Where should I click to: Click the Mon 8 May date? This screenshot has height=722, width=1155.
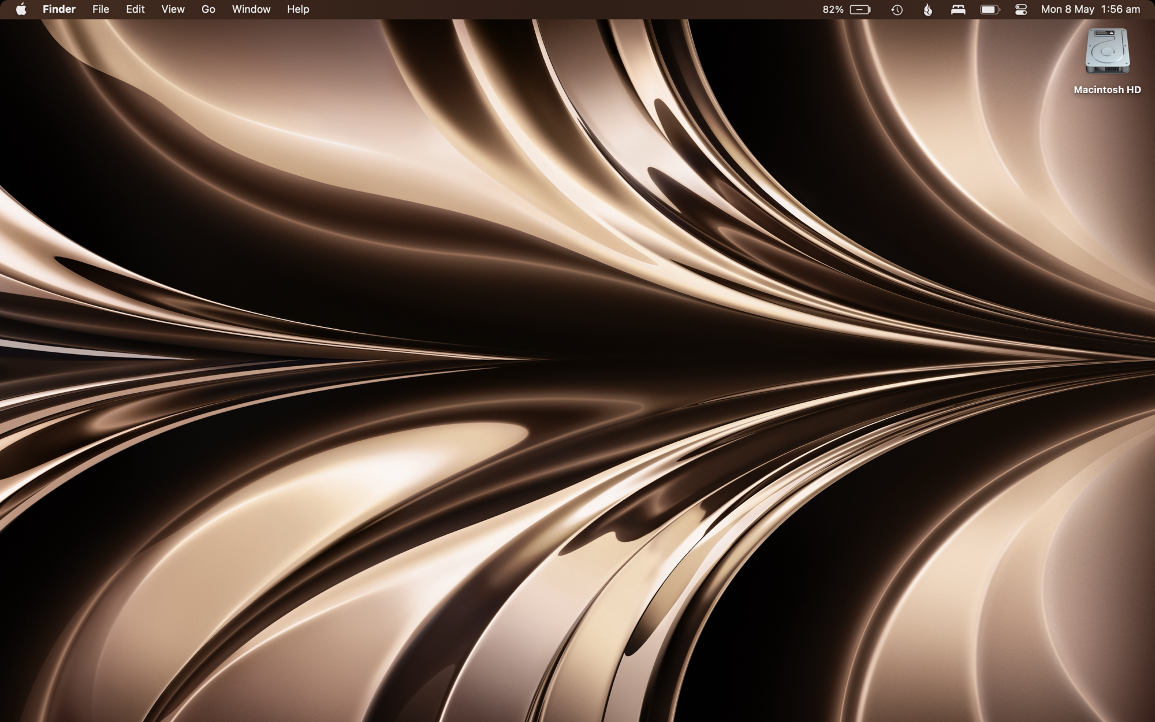pyautogui.click(x=1067, y=9)
